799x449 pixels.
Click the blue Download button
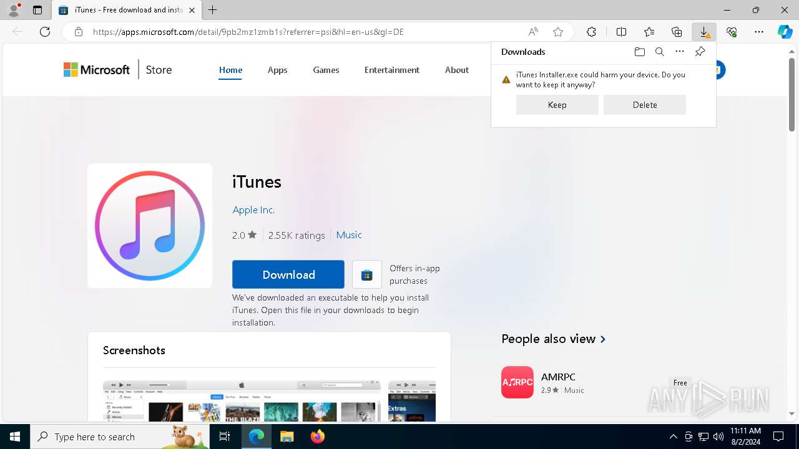tap(288, 274)
